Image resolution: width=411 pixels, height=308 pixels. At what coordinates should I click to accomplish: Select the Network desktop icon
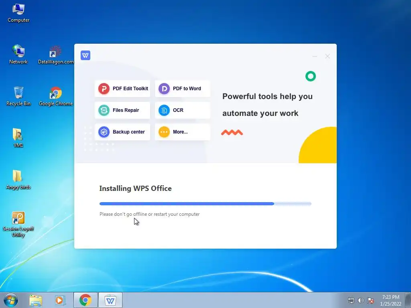[x=18, y=55]
